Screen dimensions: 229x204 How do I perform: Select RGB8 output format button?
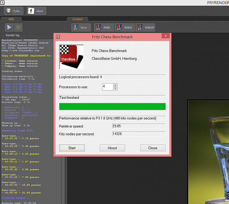[x=104, y=27]
